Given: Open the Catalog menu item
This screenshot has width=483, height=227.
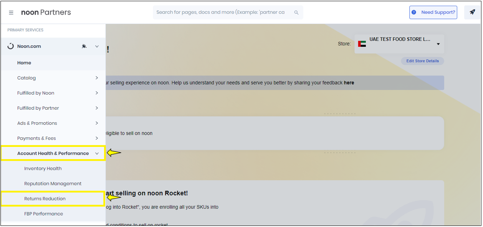Looking at the screenshot, I should 53,78.
